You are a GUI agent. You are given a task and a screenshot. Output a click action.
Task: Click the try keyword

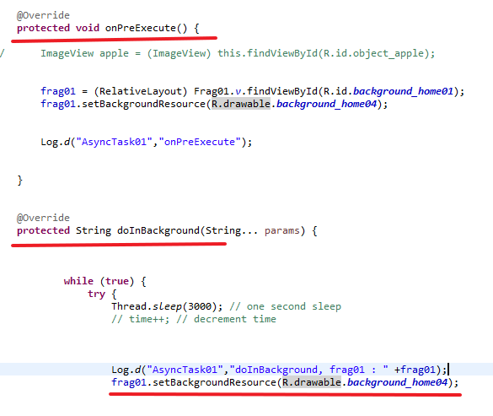tap(96, 294)
